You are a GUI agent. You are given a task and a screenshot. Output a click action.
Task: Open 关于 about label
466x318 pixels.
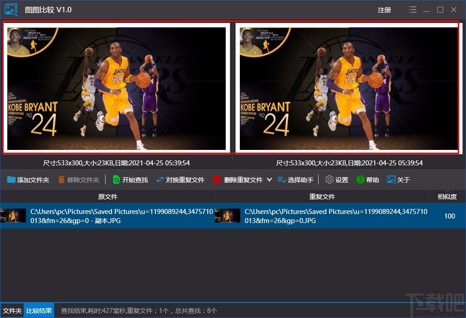click(404, 180)
